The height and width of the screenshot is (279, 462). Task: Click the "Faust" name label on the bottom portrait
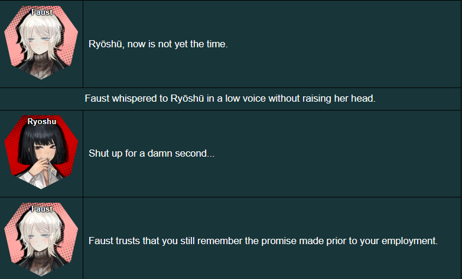pos(41,209)
